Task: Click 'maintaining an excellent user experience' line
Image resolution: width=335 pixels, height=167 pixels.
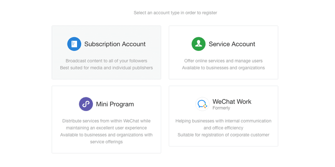Action: (x=106, y=128)
